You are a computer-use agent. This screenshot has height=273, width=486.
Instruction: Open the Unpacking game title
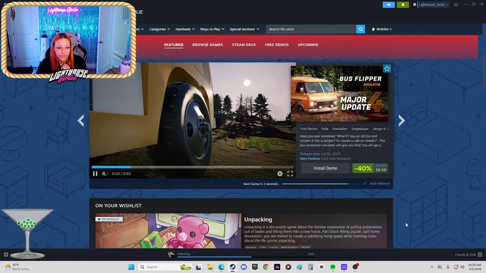[258, 220]
